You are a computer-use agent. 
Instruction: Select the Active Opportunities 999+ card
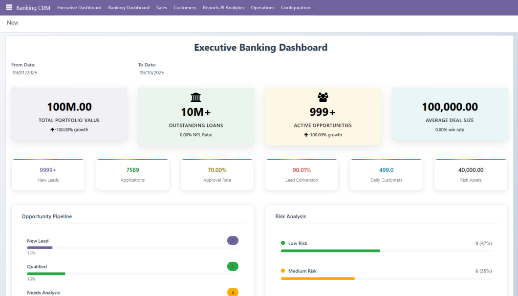323,116
